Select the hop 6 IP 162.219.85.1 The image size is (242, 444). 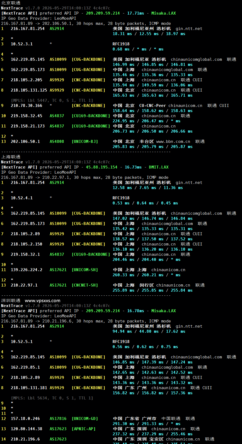point(25,367)
